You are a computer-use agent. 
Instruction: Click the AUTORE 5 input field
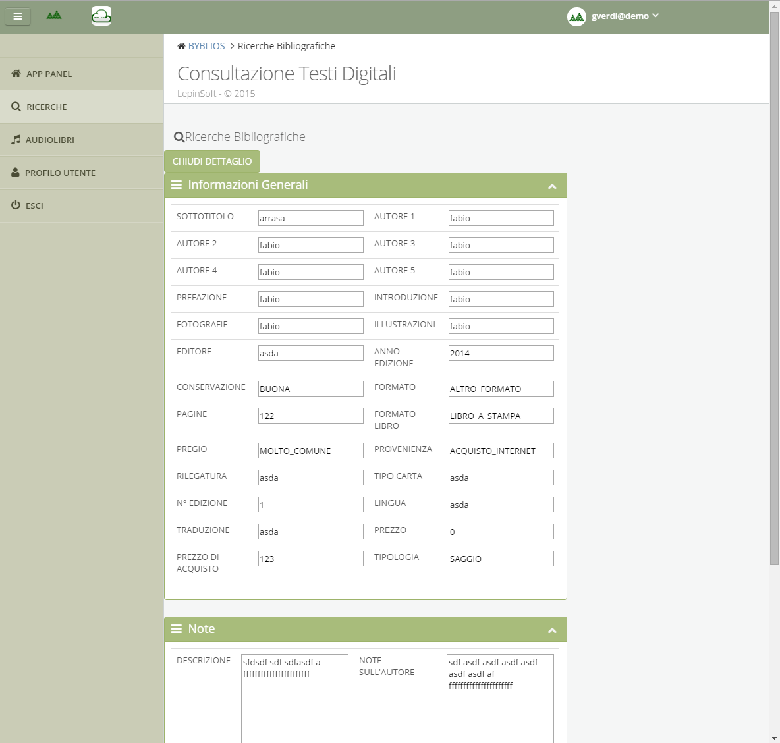[x=501, y=272]
